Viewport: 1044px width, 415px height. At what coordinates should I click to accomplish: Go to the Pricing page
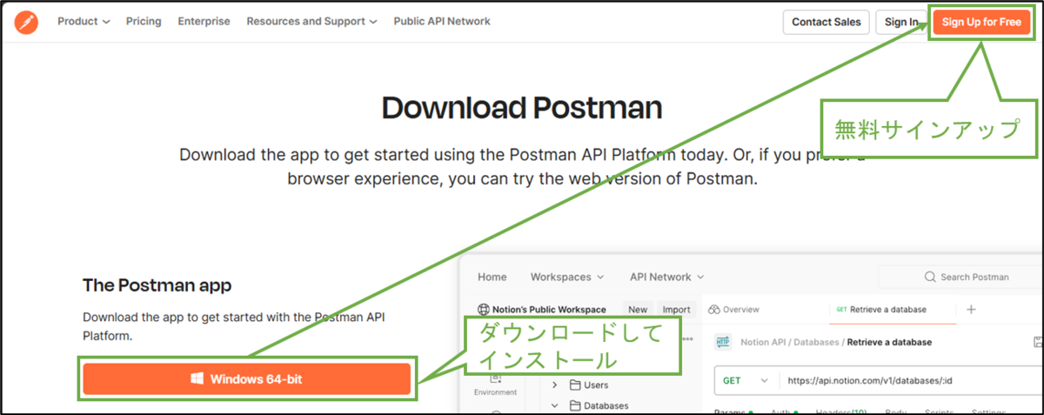point(144,22)
